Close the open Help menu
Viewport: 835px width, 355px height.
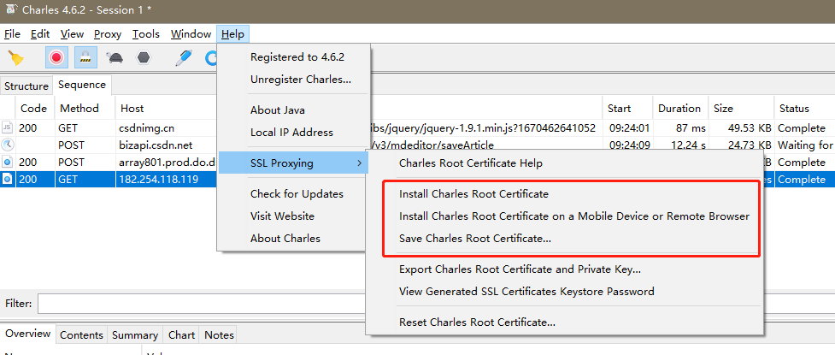tap(232, 34)
